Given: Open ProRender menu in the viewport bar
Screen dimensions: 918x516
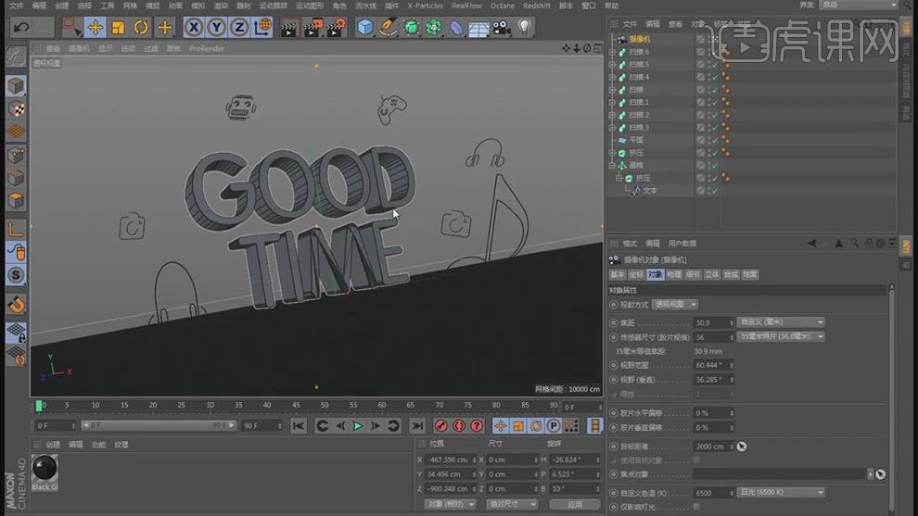Looking at the screenshot, I should [x=207, y=48].
